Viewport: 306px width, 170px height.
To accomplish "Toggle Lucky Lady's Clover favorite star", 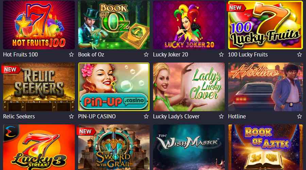I will [221, 116].
